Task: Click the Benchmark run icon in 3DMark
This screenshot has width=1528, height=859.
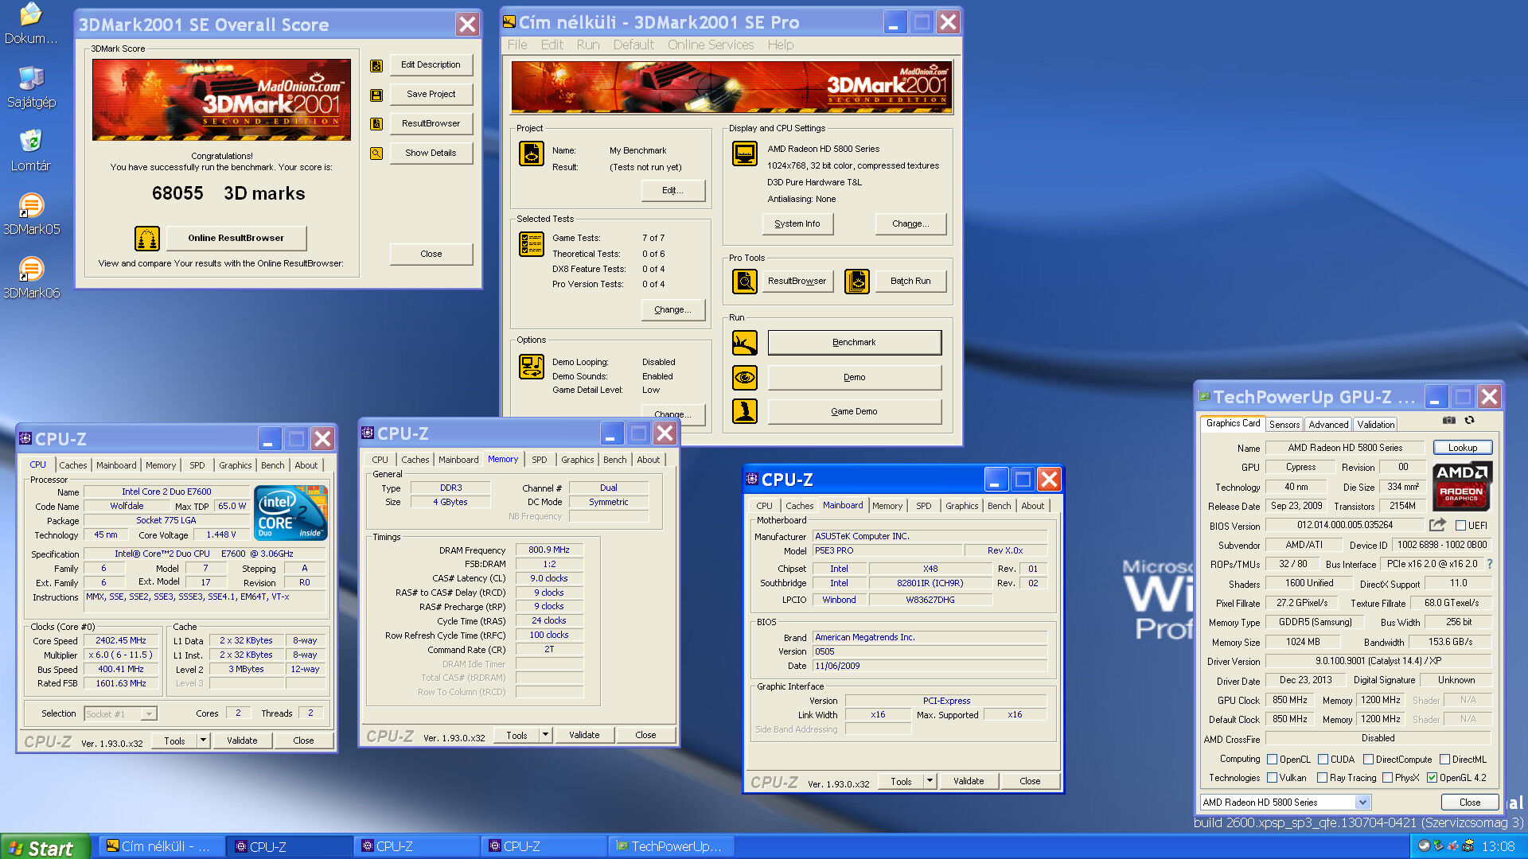Action: tap(745, 343)
